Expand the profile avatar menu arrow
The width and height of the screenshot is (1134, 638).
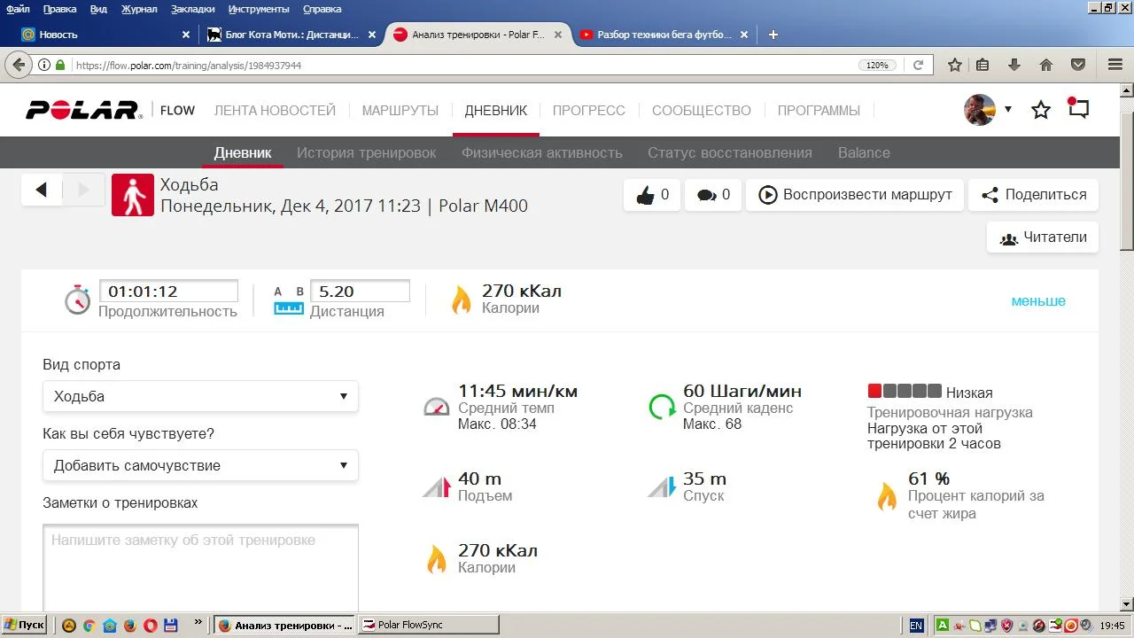[1007, 110]
